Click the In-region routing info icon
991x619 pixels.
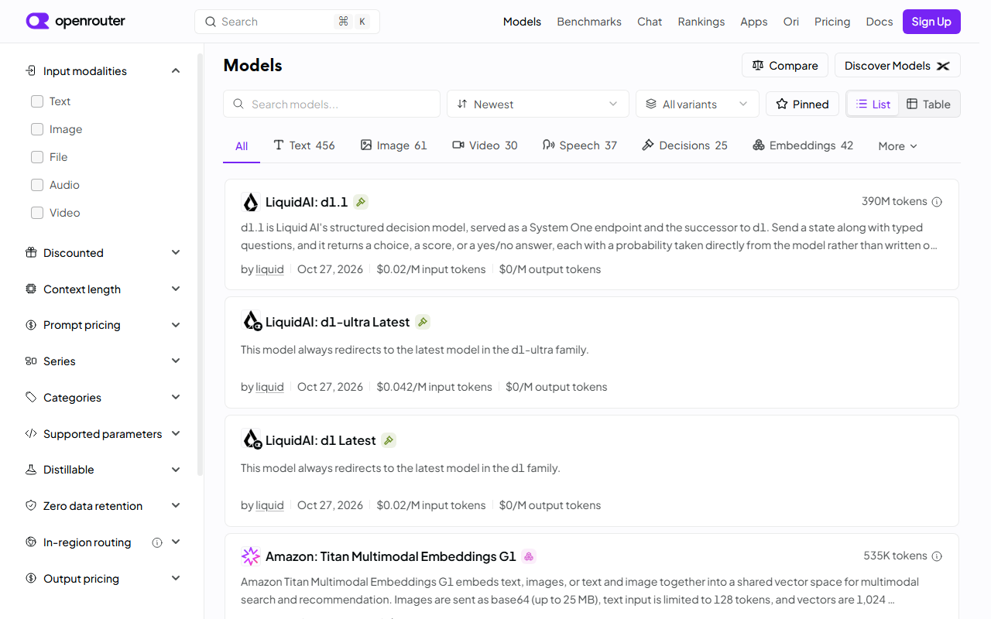click(157, 542)
